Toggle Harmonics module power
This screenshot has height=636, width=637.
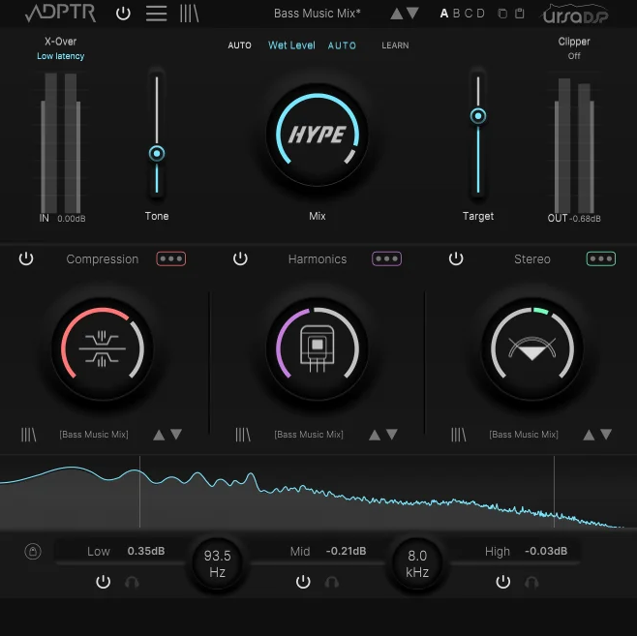240,258
